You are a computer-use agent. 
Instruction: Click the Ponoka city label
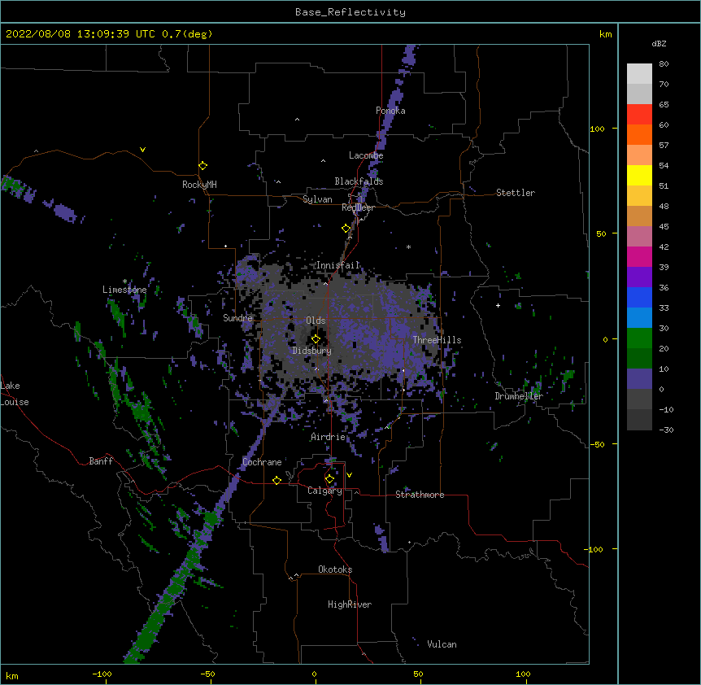pos(390,111)
